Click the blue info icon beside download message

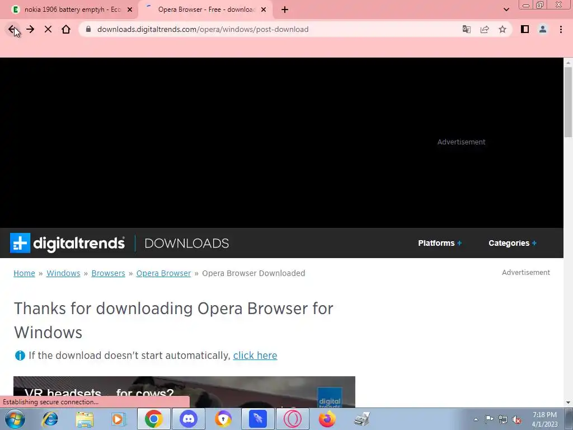[20, 356]
